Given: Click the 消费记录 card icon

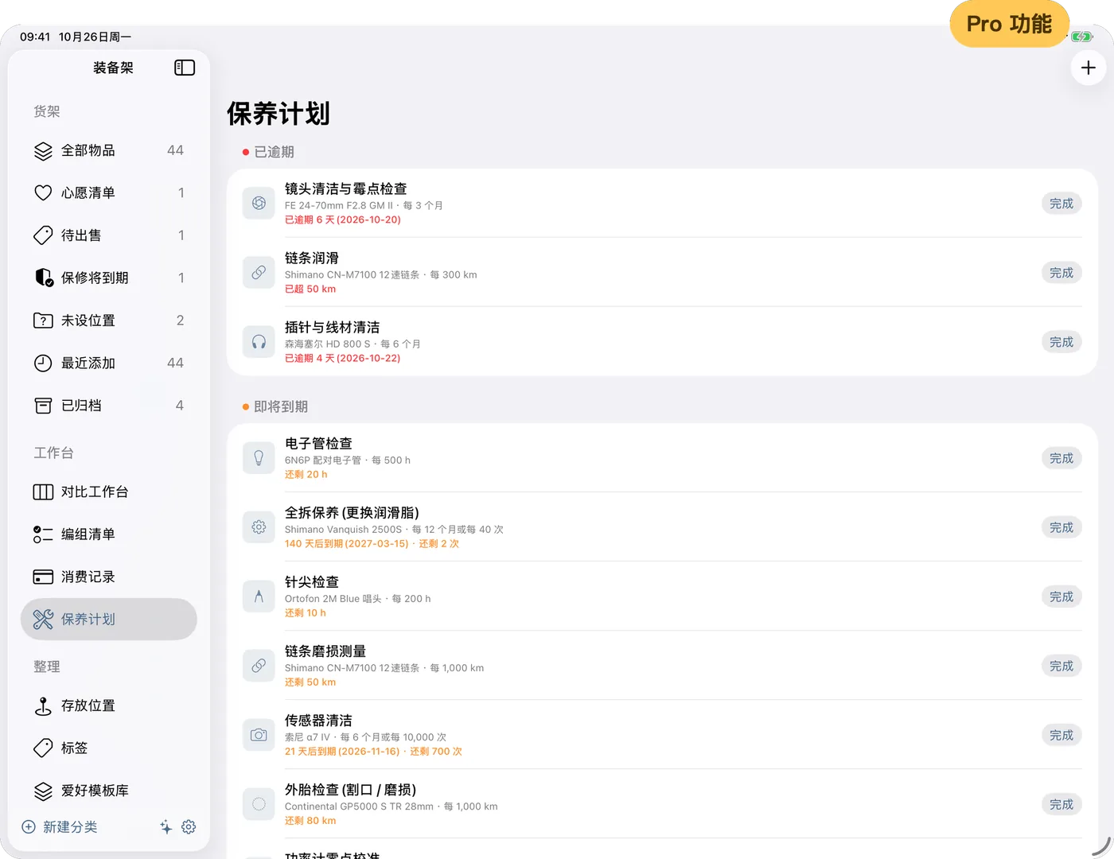Looking at the screenshot, I should point(43,577).
